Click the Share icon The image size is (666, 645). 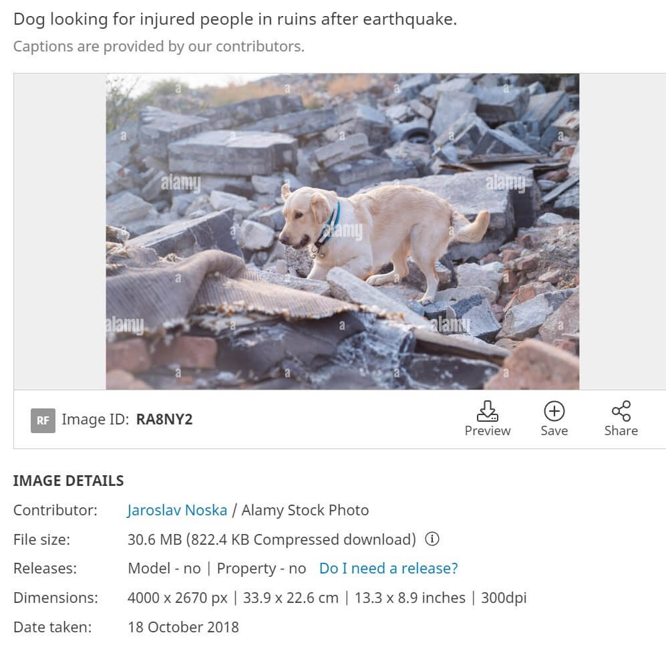pyautogui.click(x=621, y=410)
